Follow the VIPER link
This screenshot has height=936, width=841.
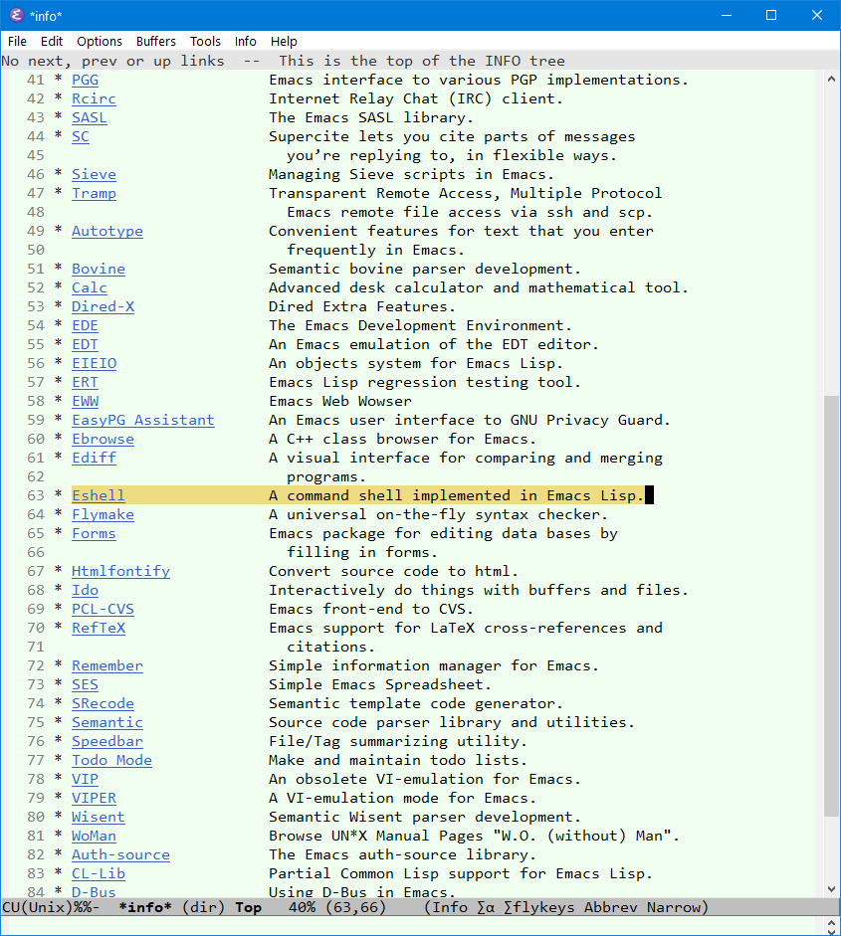click(94, 798)
